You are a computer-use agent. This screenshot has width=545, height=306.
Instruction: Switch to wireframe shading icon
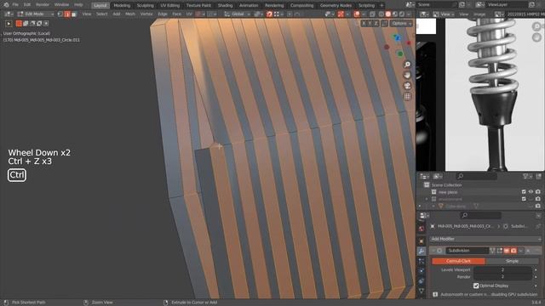click(x=381, y=14)
